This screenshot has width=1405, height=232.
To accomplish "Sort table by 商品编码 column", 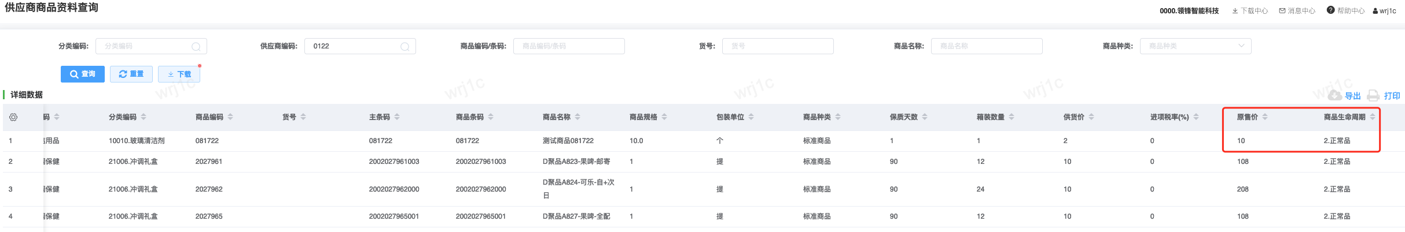I will (230, 117).
